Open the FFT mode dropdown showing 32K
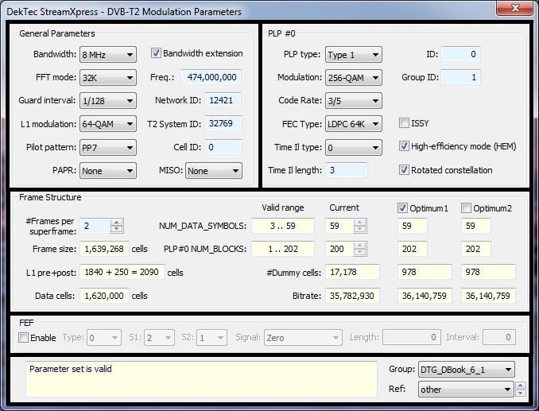This screenshot has height=411, width=539. click(x=108, y=78)
